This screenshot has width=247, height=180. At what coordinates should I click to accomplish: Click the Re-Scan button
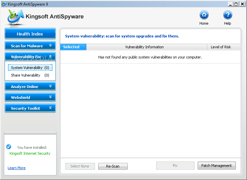click(113, 166)
